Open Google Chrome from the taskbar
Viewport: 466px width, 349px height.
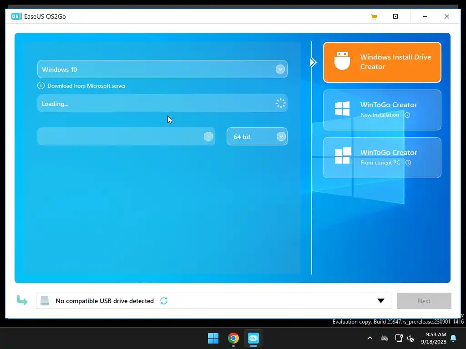[233, 338]
